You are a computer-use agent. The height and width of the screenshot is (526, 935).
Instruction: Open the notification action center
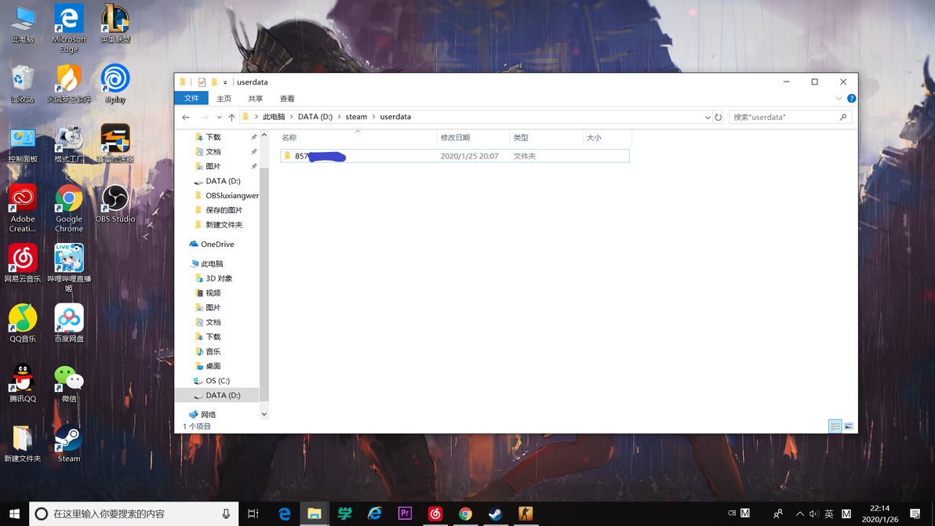tap(915, 513)
